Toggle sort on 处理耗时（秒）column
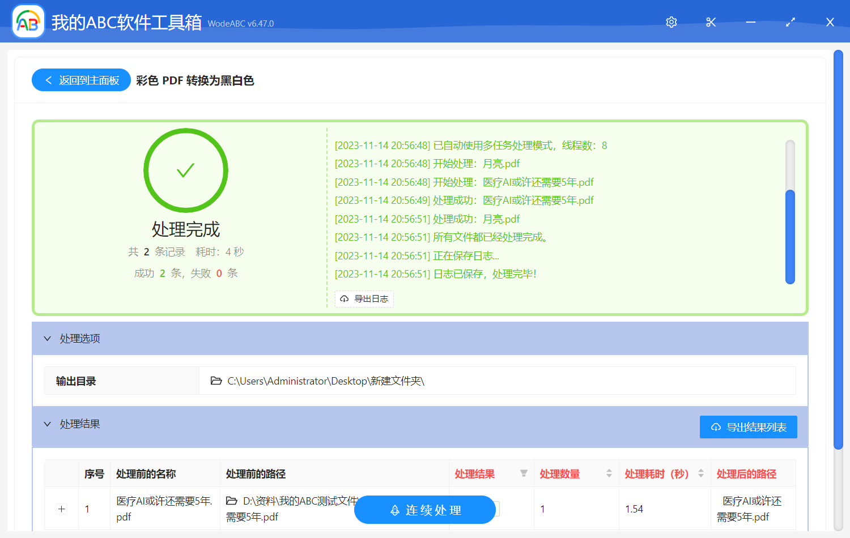 tap(701, 473)
